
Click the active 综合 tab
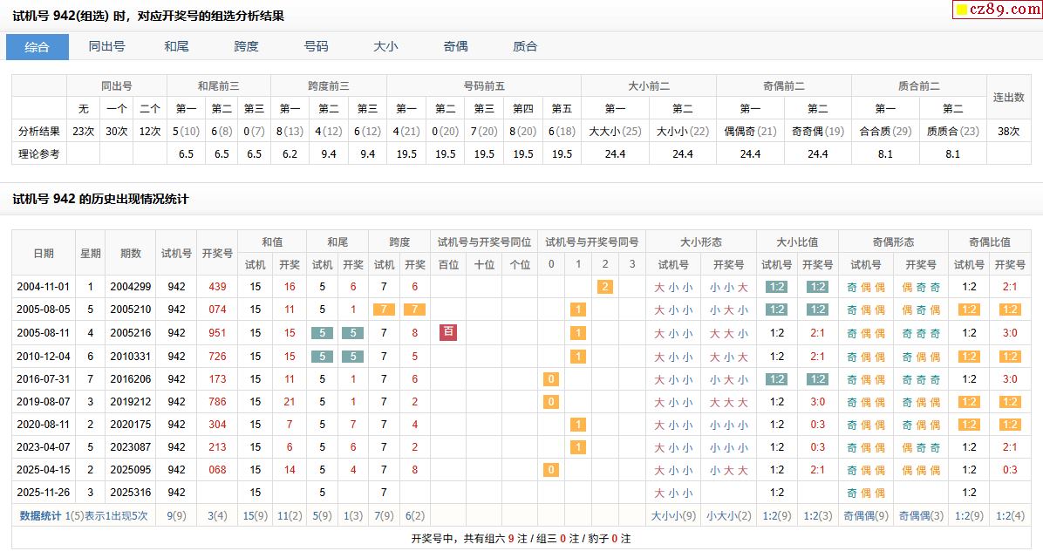click(x=37, y=47)
